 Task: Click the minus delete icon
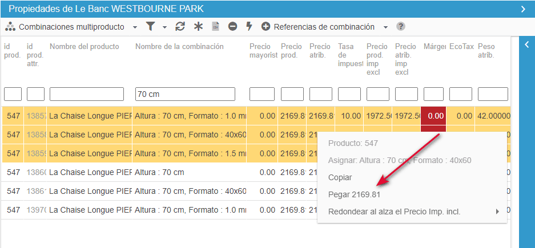[x=232, y=27]
